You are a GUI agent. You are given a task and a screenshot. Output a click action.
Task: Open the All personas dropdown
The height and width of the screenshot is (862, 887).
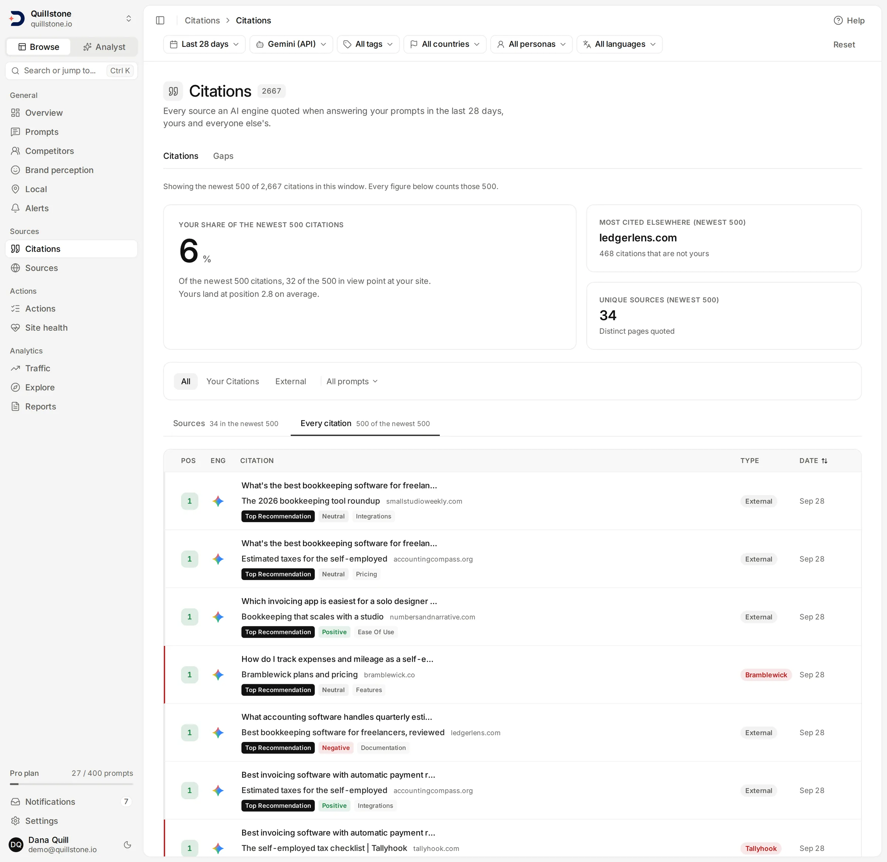point(531,44)
